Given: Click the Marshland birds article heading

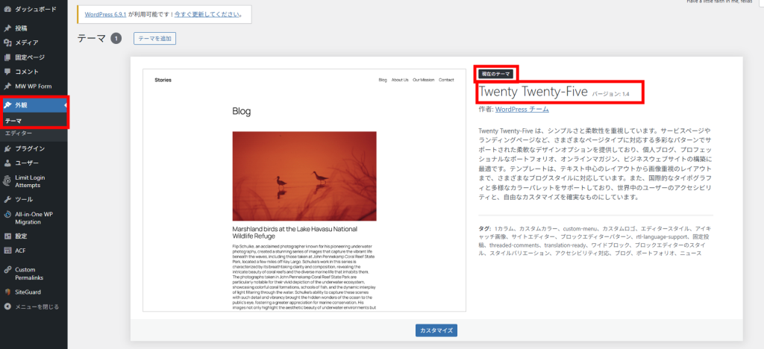Looking at the screenshot, I should coord(295,232).
